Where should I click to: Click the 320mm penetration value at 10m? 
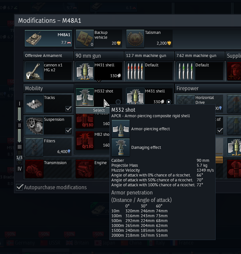click(x=132, y=211)
